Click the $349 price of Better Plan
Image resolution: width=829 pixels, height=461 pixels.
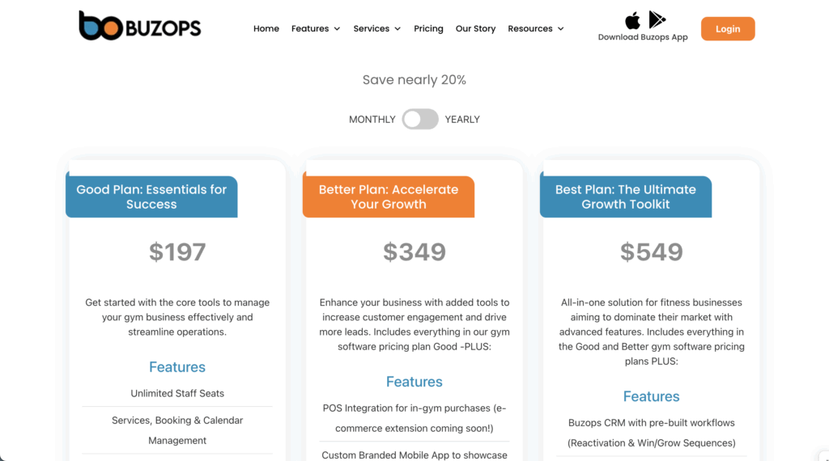(414, 252)
